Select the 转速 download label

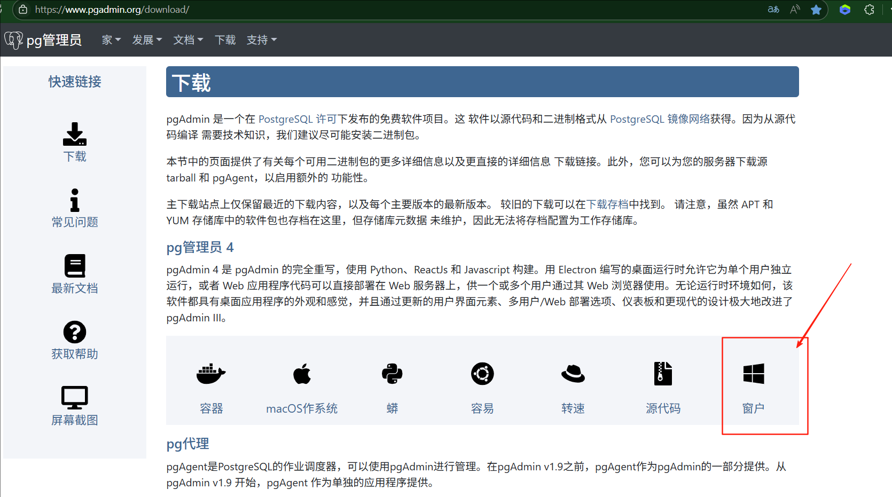[573, 408]
